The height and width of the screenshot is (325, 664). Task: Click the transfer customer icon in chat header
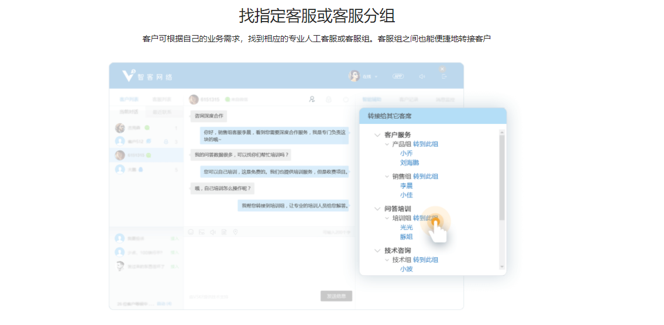(x=312, y=99)
